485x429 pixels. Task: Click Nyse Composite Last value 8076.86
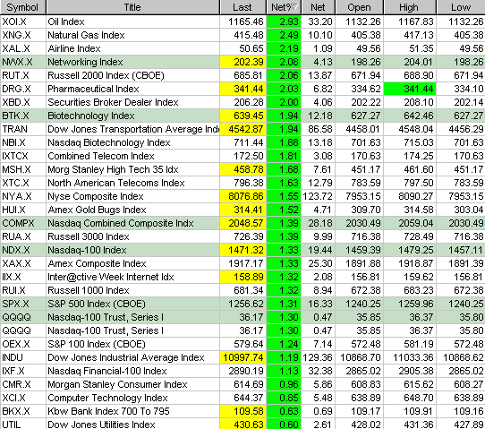tap(242, 196)
